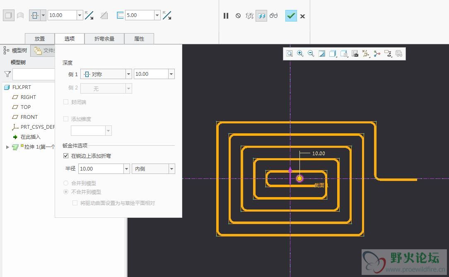Click the 半径 10.00 input field

click(101, 169)
